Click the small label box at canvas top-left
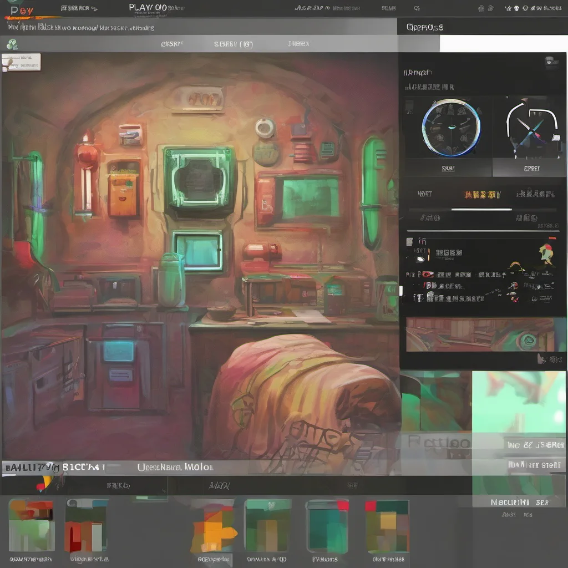Viewport: 568px width, 568px height. click(21, 62)
